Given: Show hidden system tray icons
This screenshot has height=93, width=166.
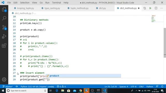Looking at the screenshot, I should point(136,91).
